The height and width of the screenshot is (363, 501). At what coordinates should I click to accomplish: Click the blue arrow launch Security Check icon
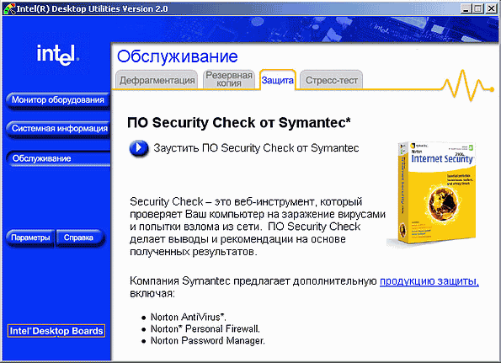click(139, 148)
